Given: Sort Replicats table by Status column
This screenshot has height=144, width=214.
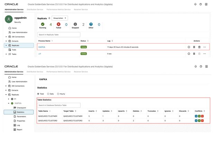Looking at the screenshot, I should [x=88, y=41].
